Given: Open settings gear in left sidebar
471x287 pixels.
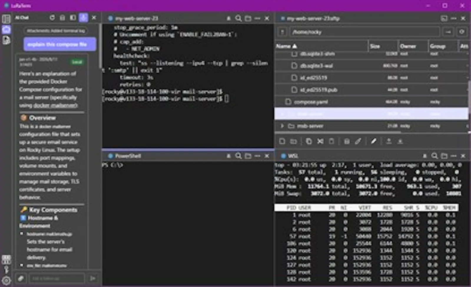Looking at the screenshot, I should pos(6,281).
